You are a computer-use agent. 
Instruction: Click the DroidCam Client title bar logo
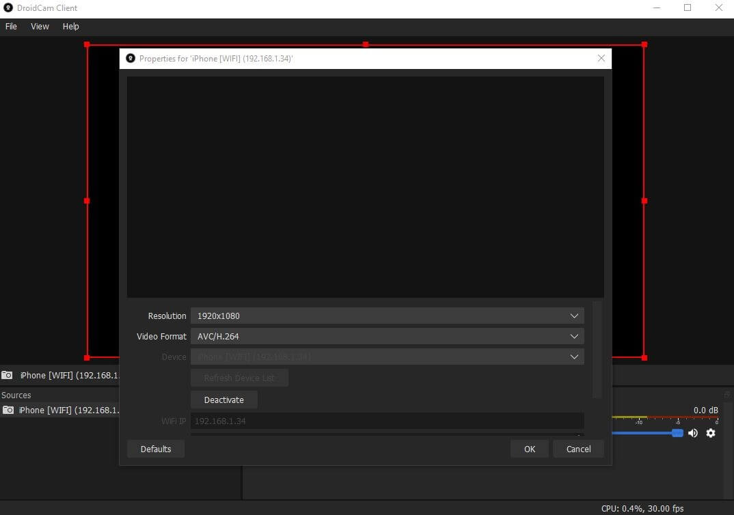tap(8, 8)
